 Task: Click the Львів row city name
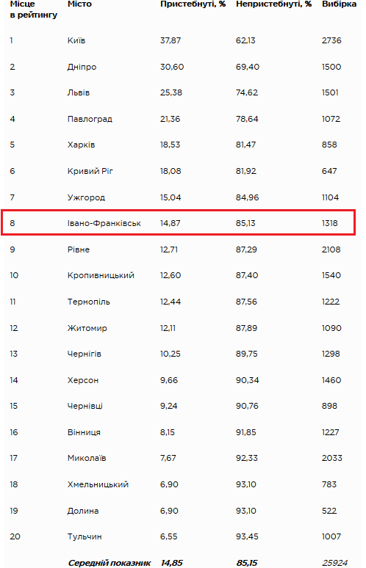[x=79, y=92]
